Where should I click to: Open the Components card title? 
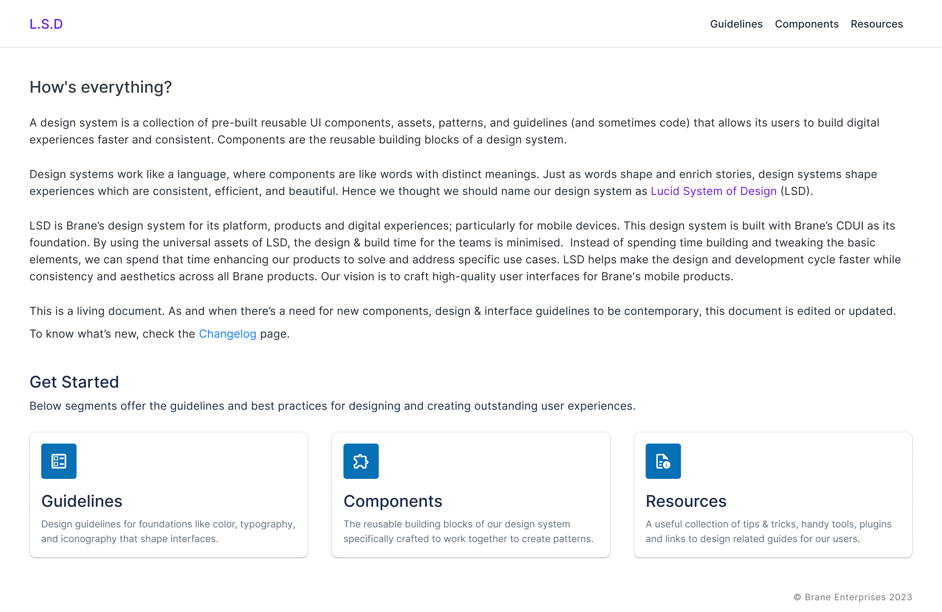point(393,501)
